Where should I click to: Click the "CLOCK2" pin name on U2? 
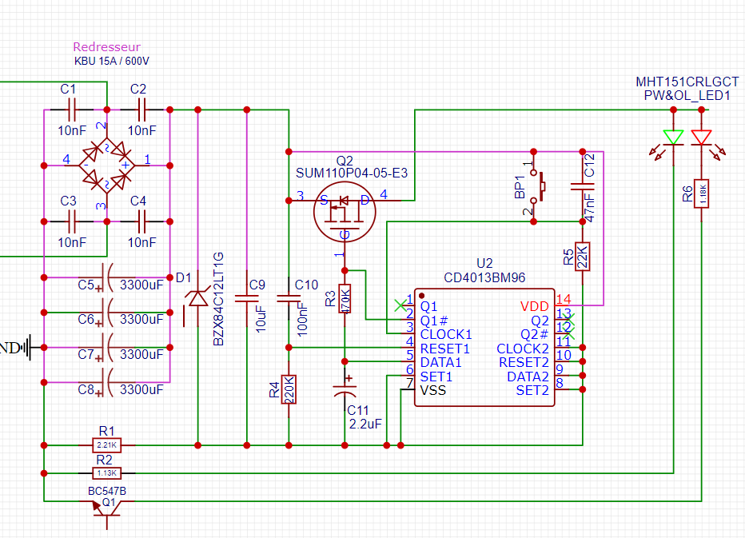pos(523,349)
